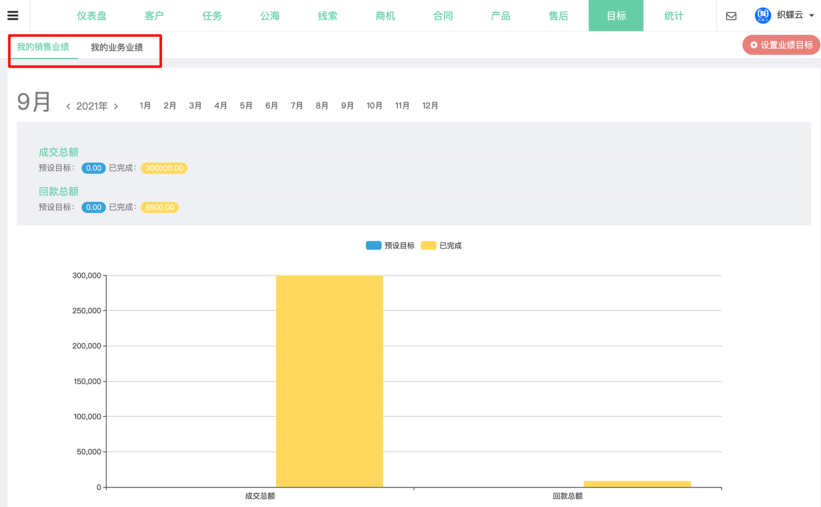This screenshot has width=821, height=507.
Task: Switch to 我的销售业绩 tab
Action: [43, 47]
